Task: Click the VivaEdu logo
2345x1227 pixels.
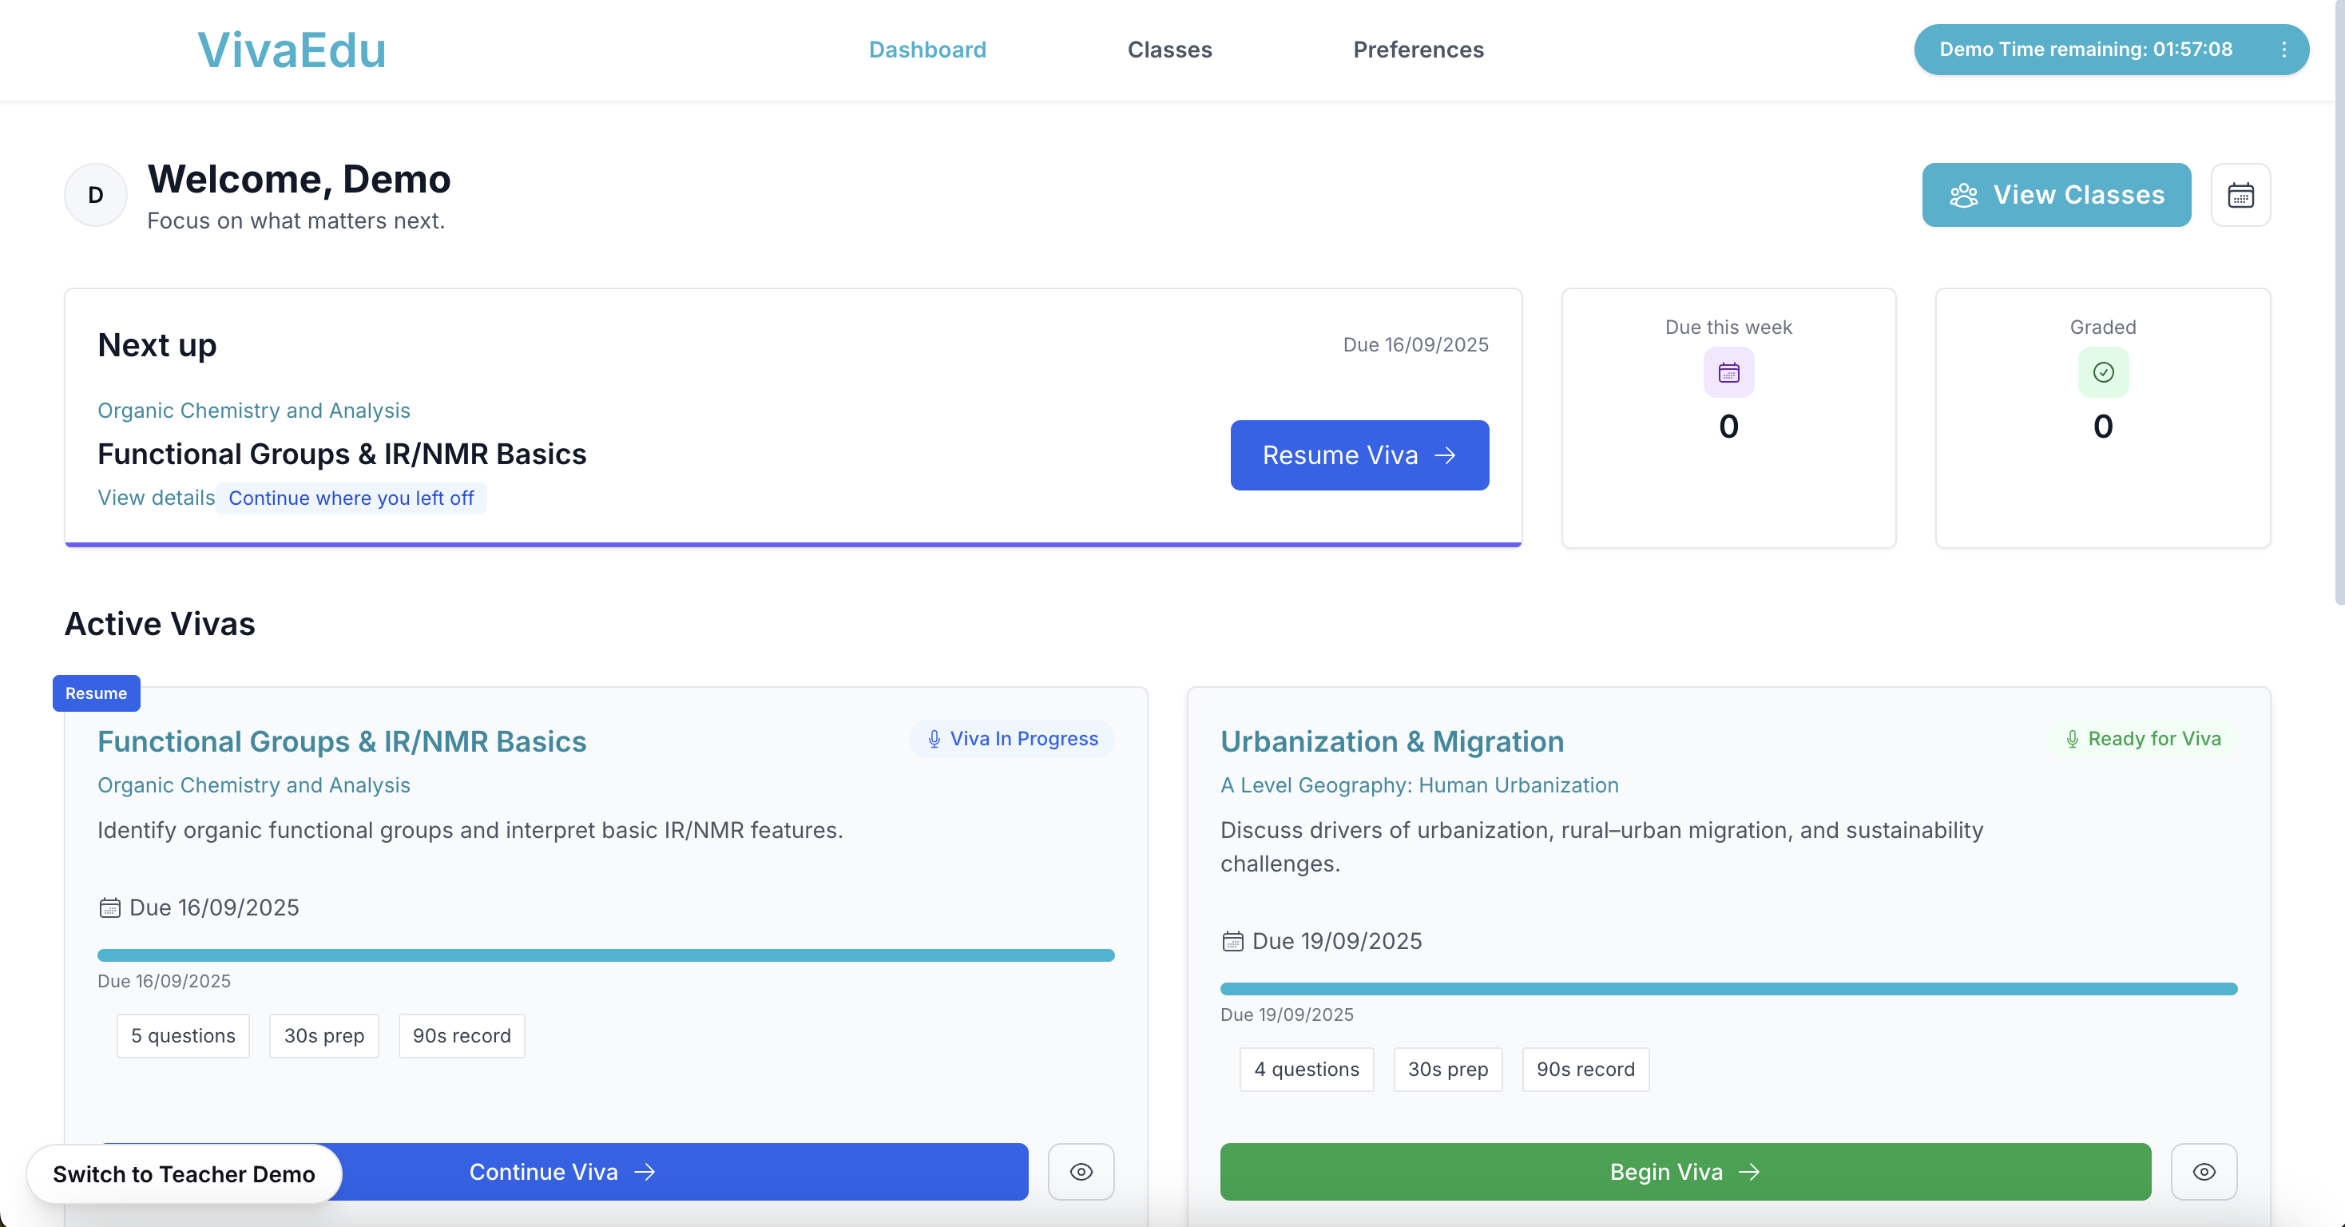Action: 292,50
